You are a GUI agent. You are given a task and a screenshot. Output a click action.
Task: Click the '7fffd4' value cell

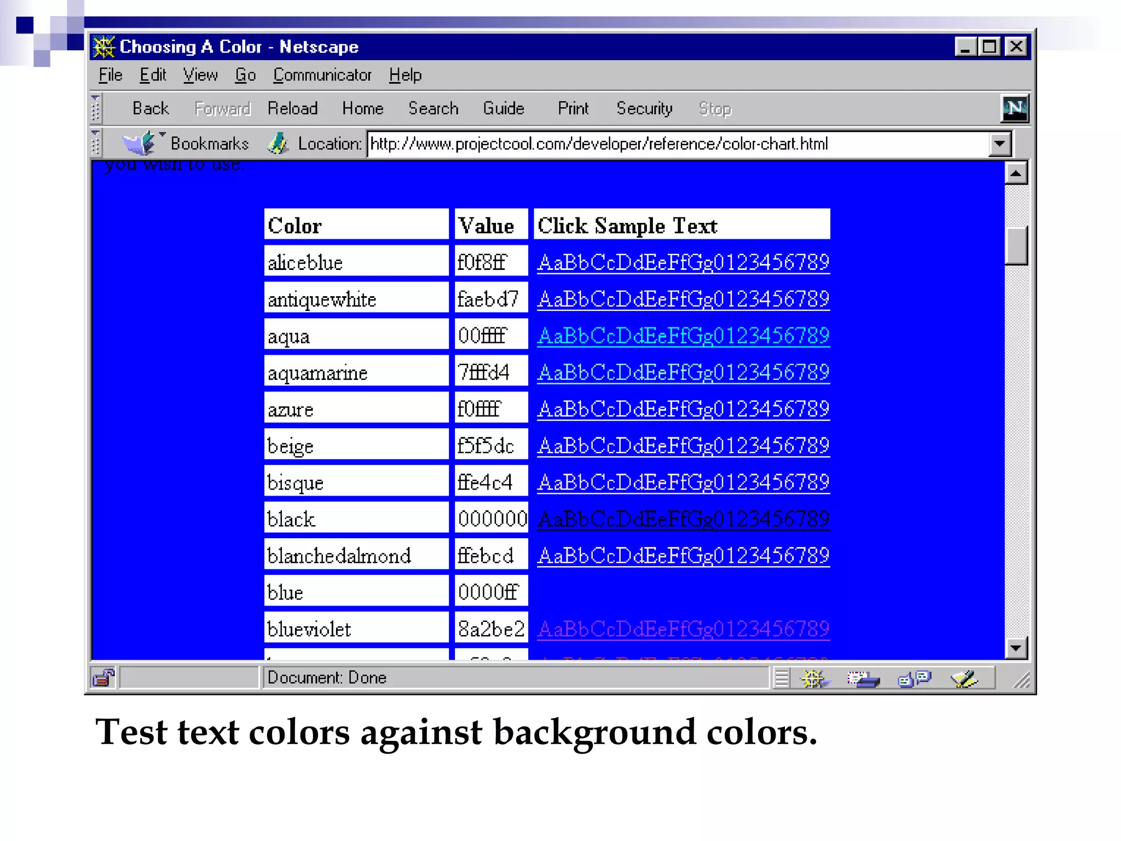point(492,371)
